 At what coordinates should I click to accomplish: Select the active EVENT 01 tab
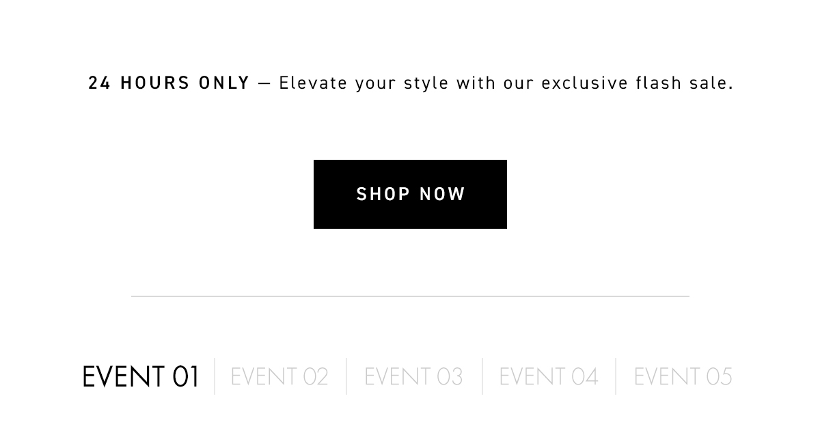pos(141,376)
